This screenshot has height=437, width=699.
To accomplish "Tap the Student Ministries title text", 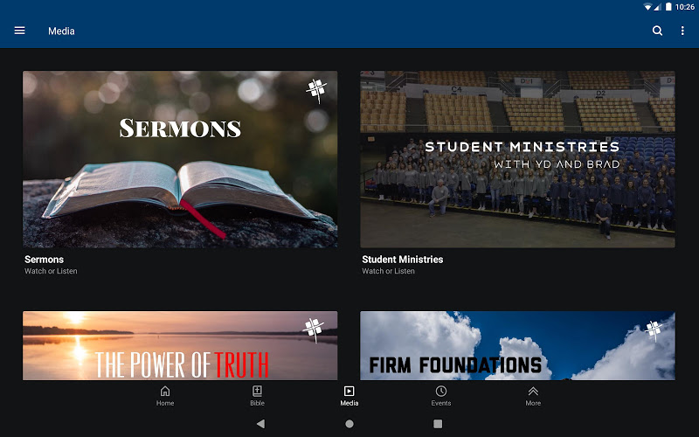I will [403, 260].
